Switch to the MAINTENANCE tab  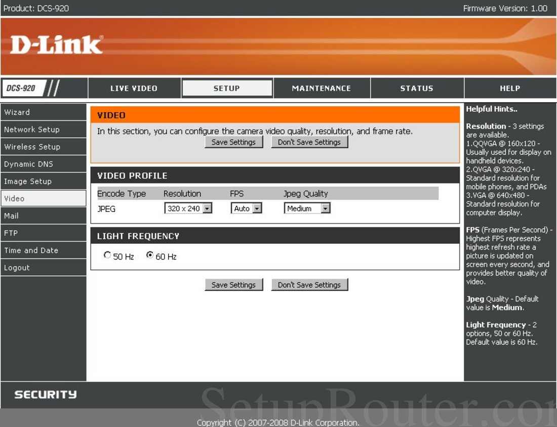tap(322, 88)
